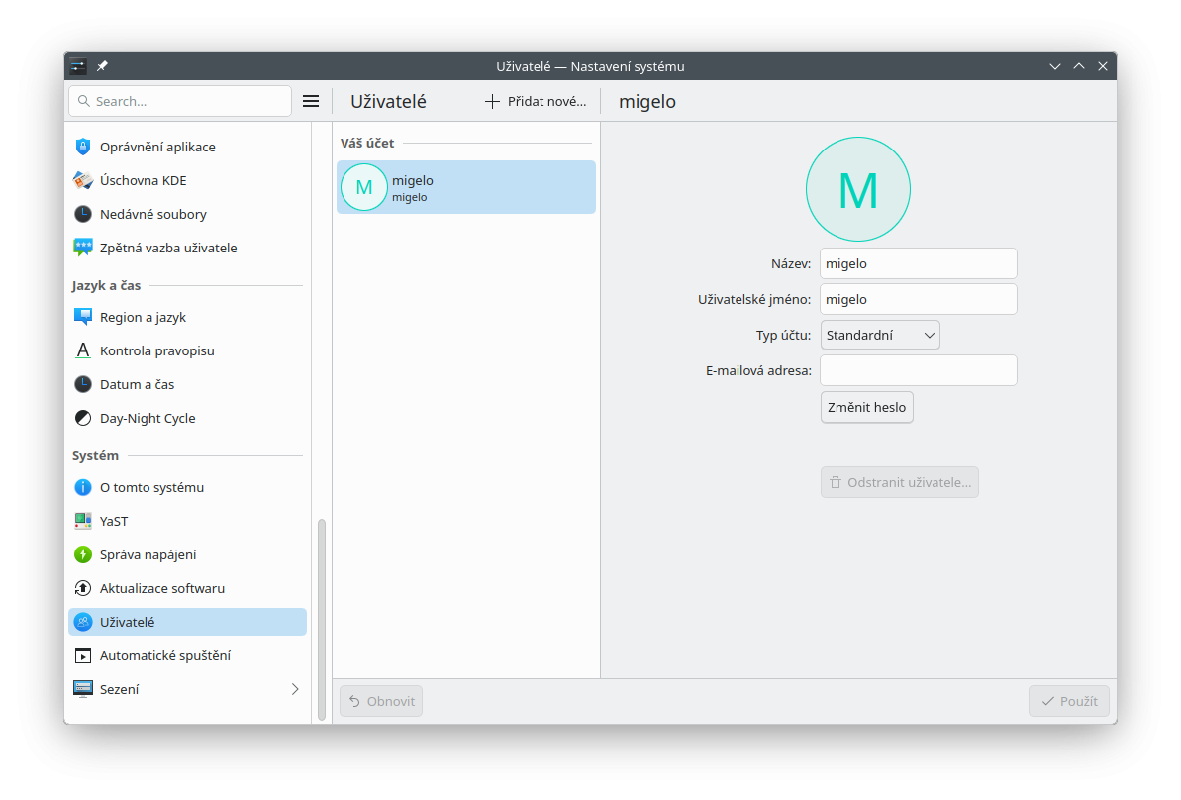Click the sidebar vertical scrollbar
Viewport: 1181px width, 800px height.
[322, 619]
